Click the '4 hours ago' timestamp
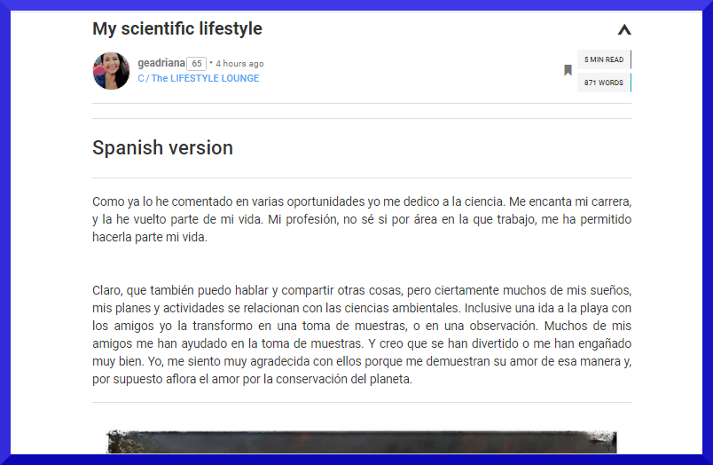This screenshot has height=465, width=713. point(239,64)
